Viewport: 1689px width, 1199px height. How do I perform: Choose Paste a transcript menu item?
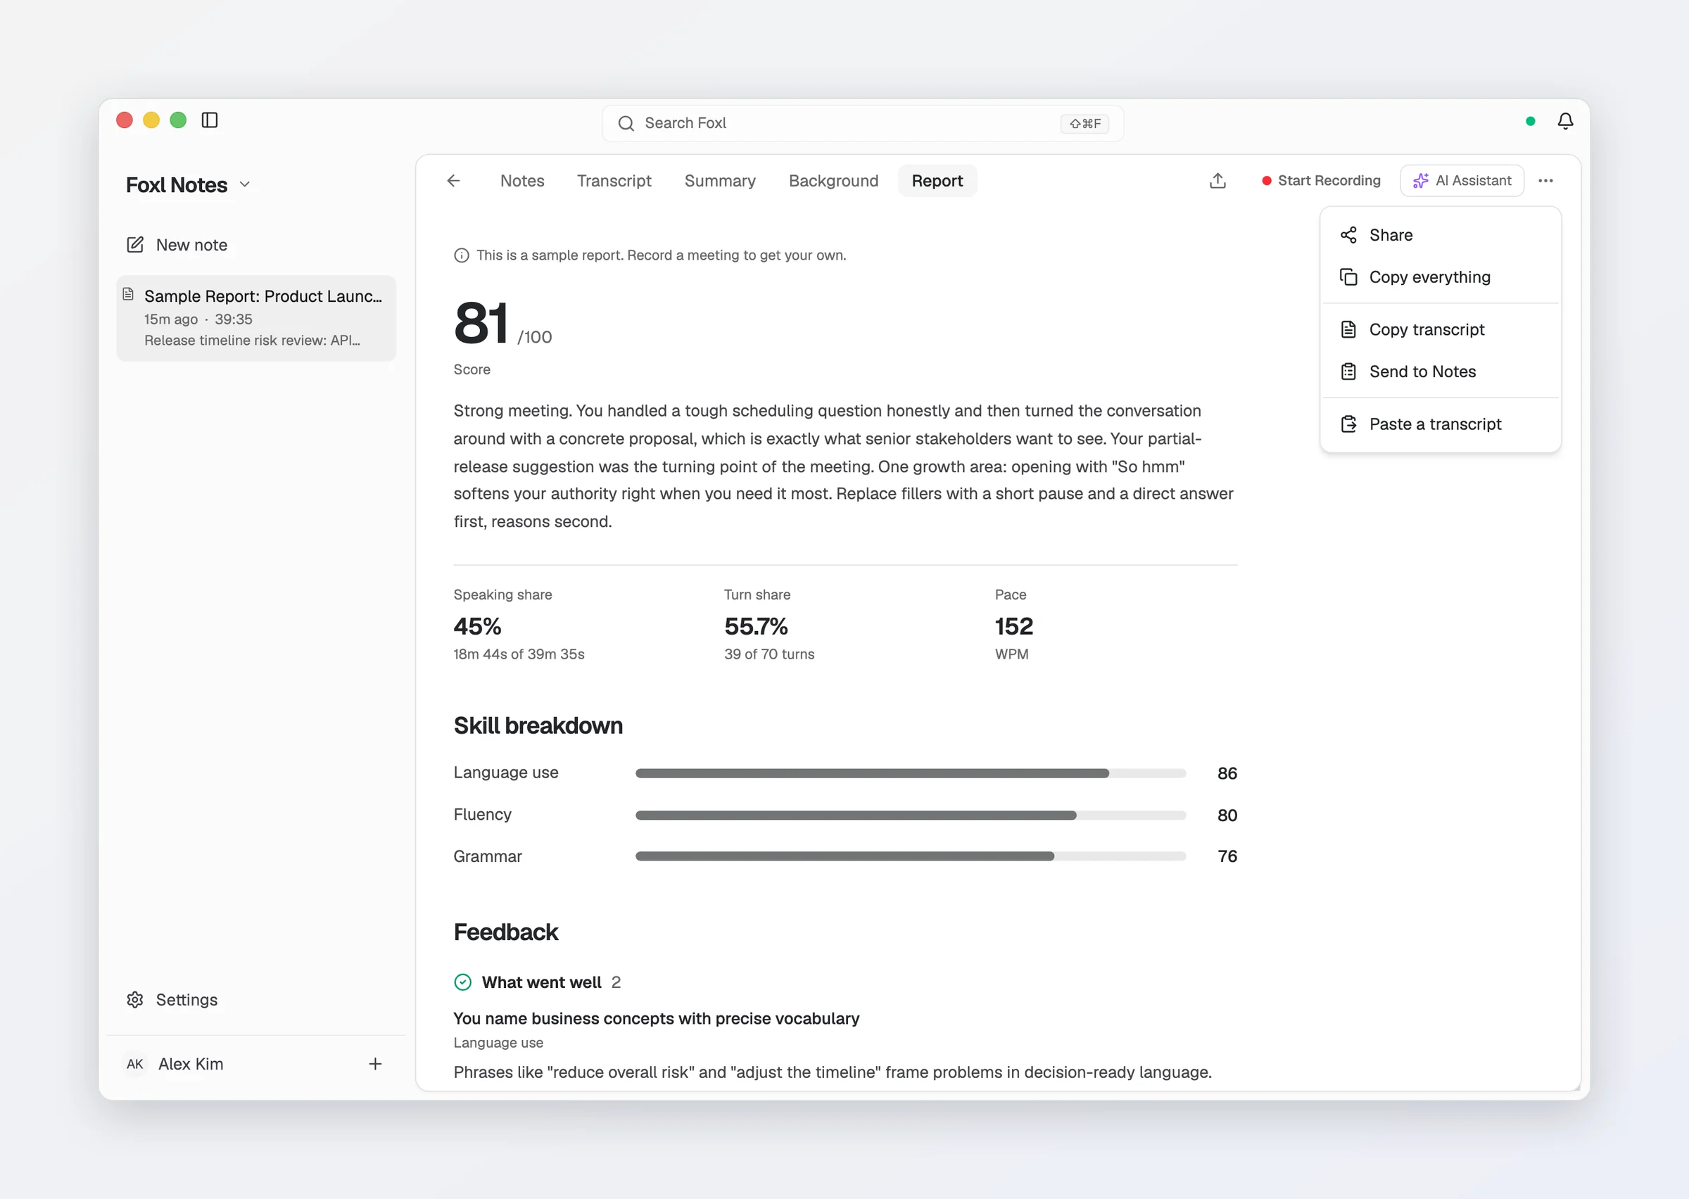tap(1441, 424)
